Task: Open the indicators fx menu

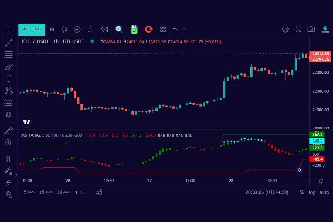Action: pos(90,29)
